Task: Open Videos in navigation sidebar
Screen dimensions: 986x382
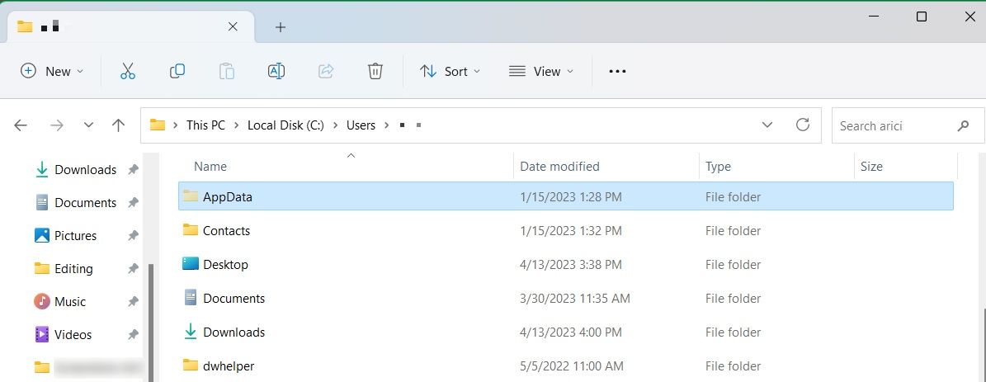Action: click(73, 335)
